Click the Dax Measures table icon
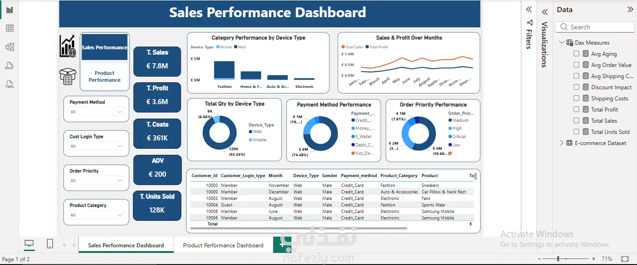Viewport: 637px width, 265px height. tap(570, 43)
